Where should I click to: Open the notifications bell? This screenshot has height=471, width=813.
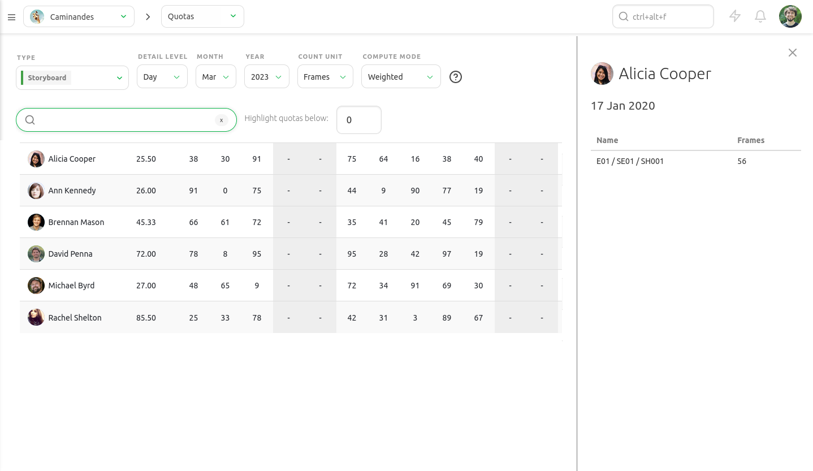[x=760, y=16]
